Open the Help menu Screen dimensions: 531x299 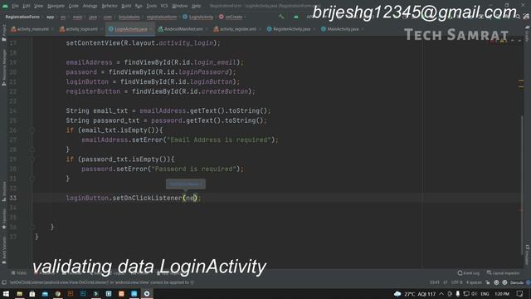(196, 6)
